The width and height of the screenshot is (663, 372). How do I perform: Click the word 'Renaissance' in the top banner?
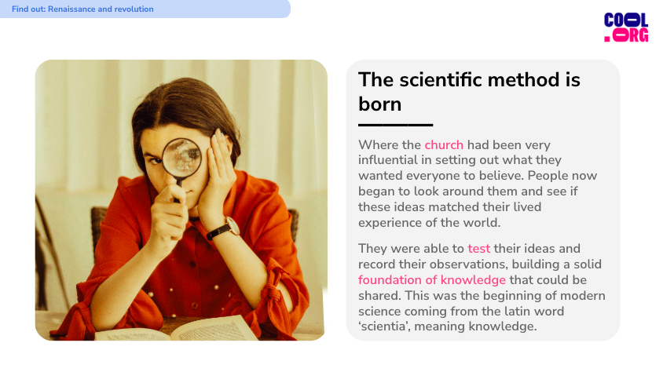click(71, 9)
